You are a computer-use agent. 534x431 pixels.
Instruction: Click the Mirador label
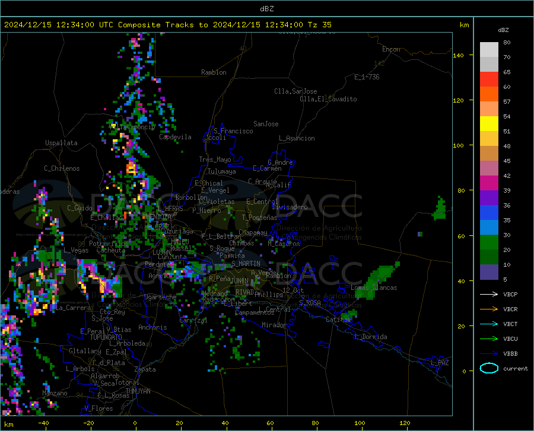pos(274,325)
